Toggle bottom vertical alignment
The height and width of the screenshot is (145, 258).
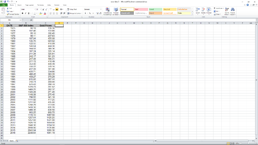[x=57, y=9]
